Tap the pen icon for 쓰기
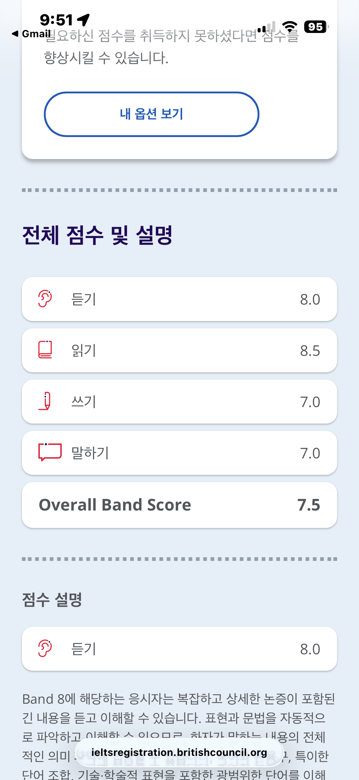Screen dimensions: 359x780 45,401
